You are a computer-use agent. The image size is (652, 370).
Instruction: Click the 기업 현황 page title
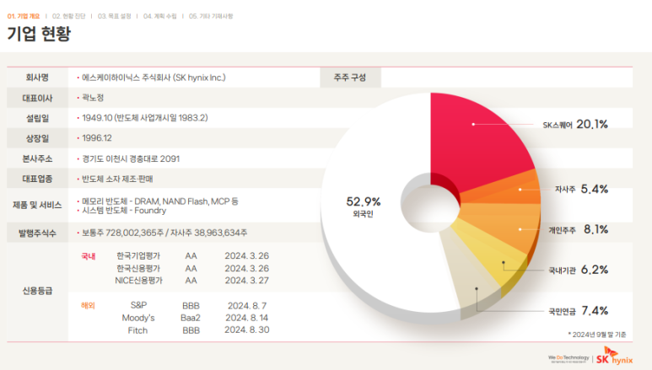[x=39, y=34]
